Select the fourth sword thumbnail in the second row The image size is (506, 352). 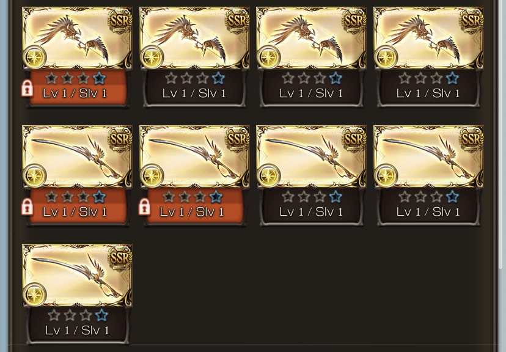click(428, 157)
